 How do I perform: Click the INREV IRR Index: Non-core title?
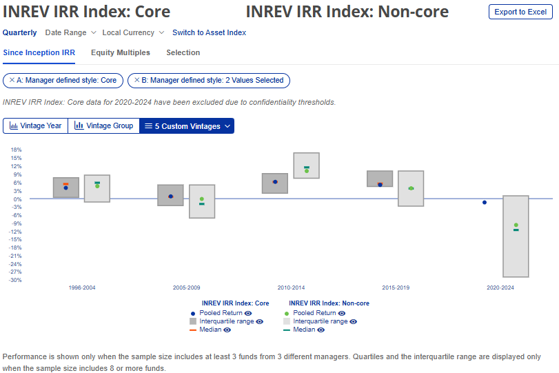347,12
